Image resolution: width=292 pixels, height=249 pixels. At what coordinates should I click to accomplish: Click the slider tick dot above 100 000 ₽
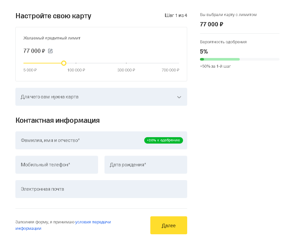76,63
